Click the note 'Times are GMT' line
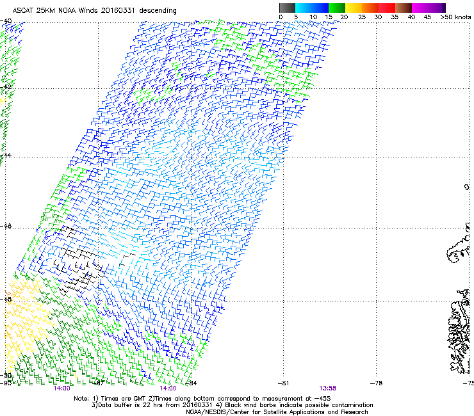The height and width of the screenshot is (416, 474). [x=202, y=399]
